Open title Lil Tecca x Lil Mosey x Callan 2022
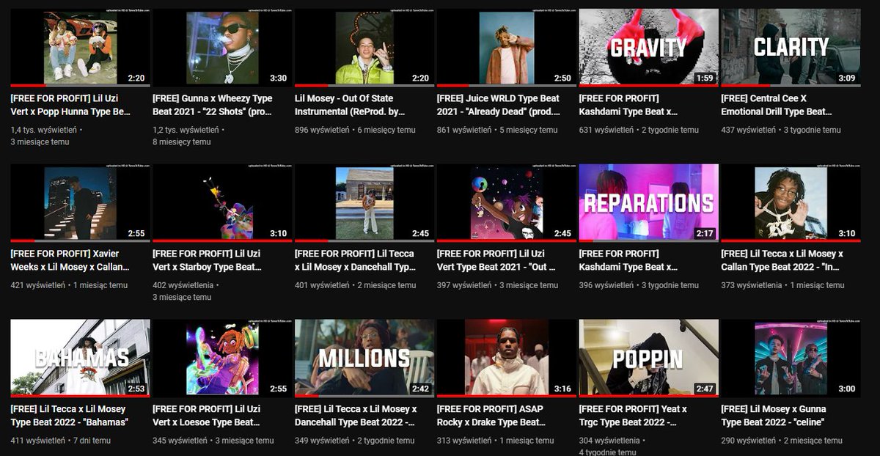Image resolution: width=880 pixels, height=456 pixels. point(782,260)
